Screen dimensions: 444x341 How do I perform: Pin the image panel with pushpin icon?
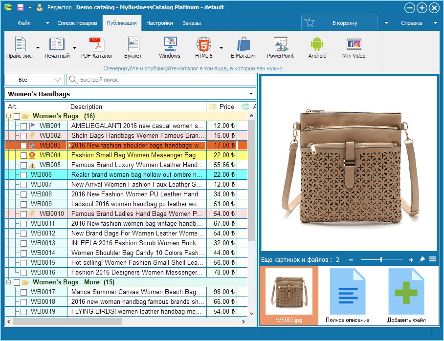click(x=422, y=259)
